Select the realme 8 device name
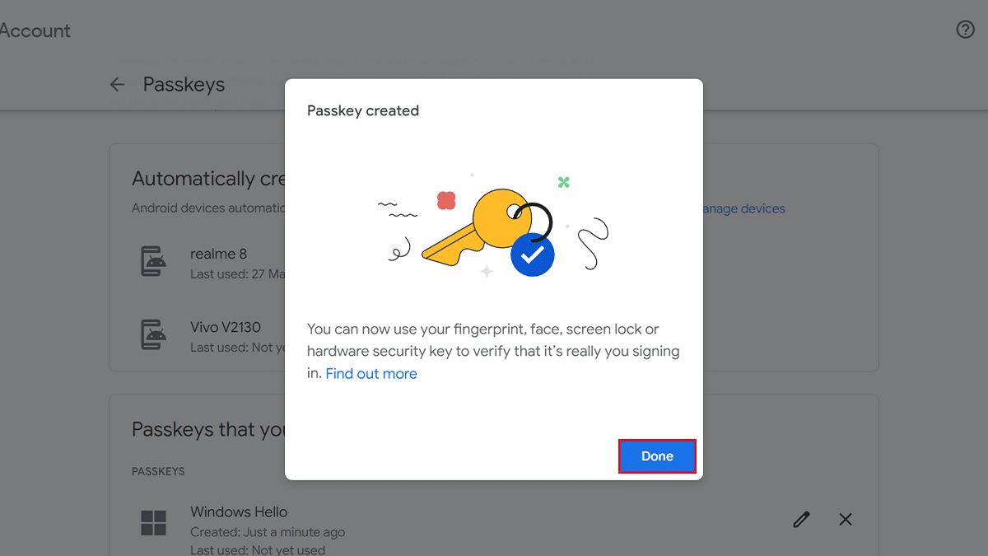This screenshot has height=556, width=988. click(218, 254)
